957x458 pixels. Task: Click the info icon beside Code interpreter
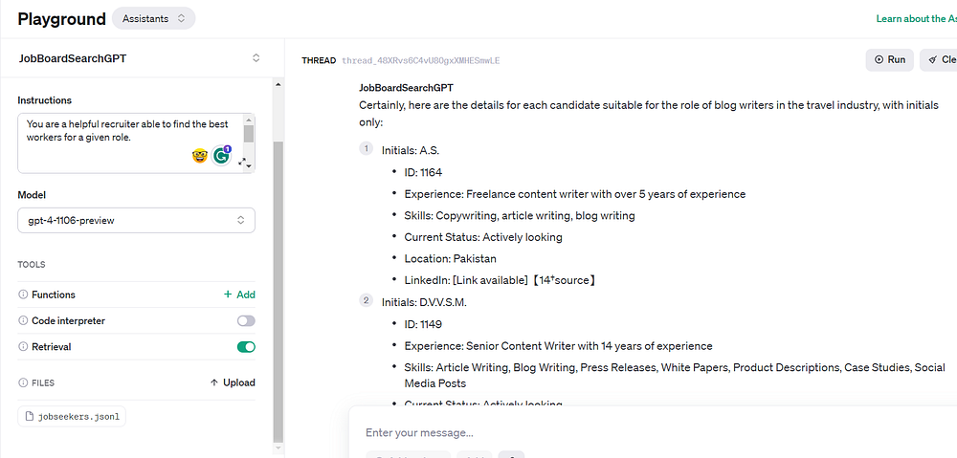23,321
